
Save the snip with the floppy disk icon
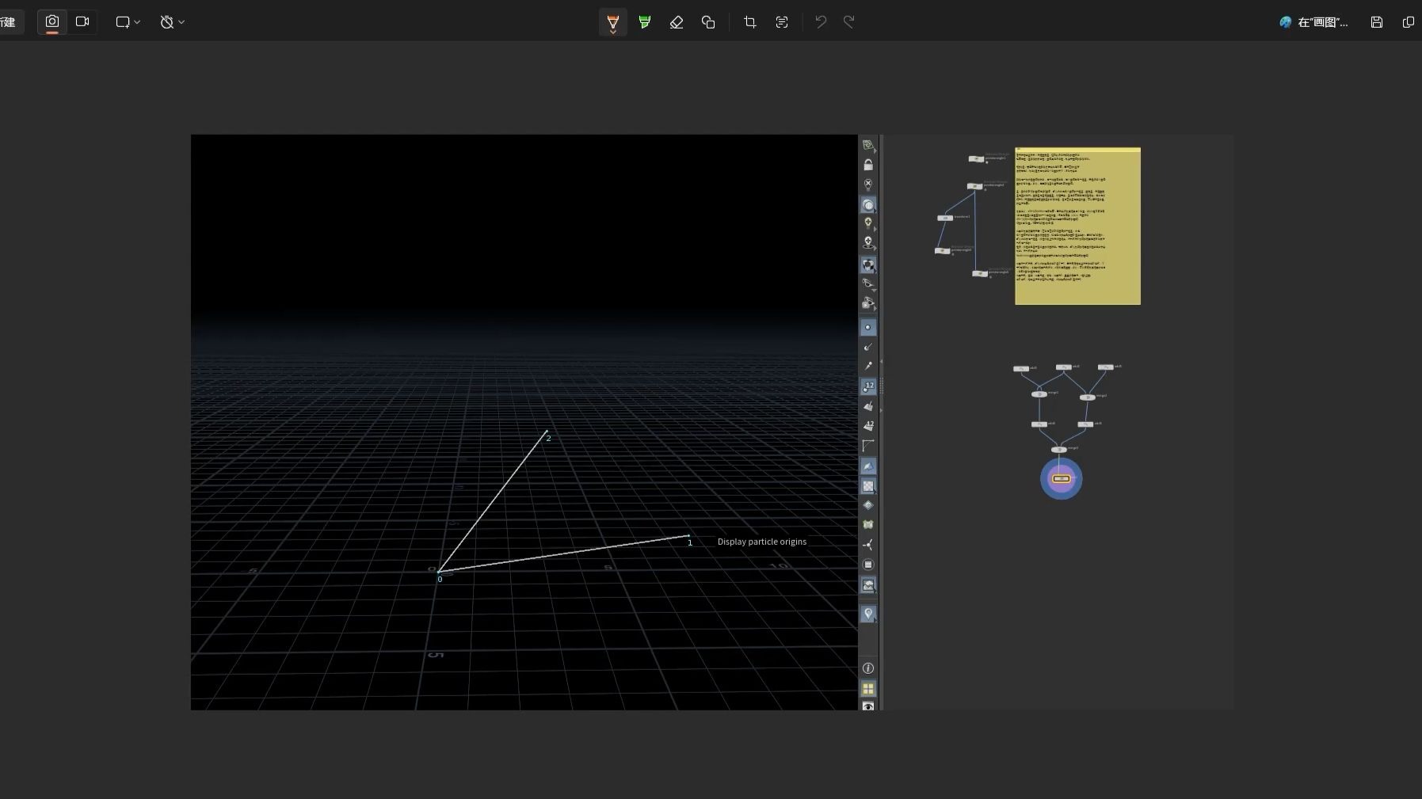pyautogui.click(x=1377, y=22)
